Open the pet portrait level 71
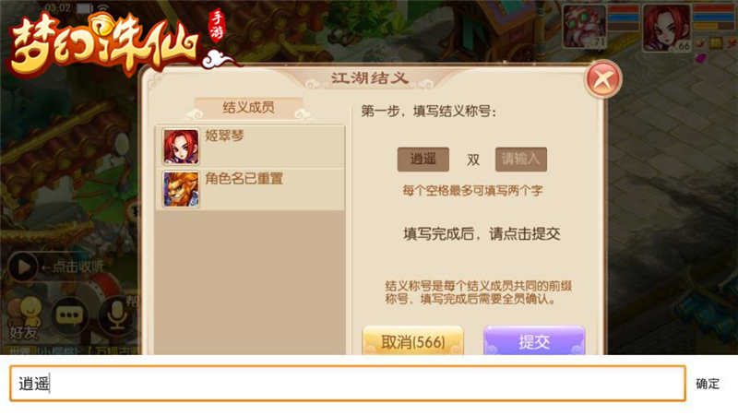The image size is (738, 415). (x=584, y=26)
